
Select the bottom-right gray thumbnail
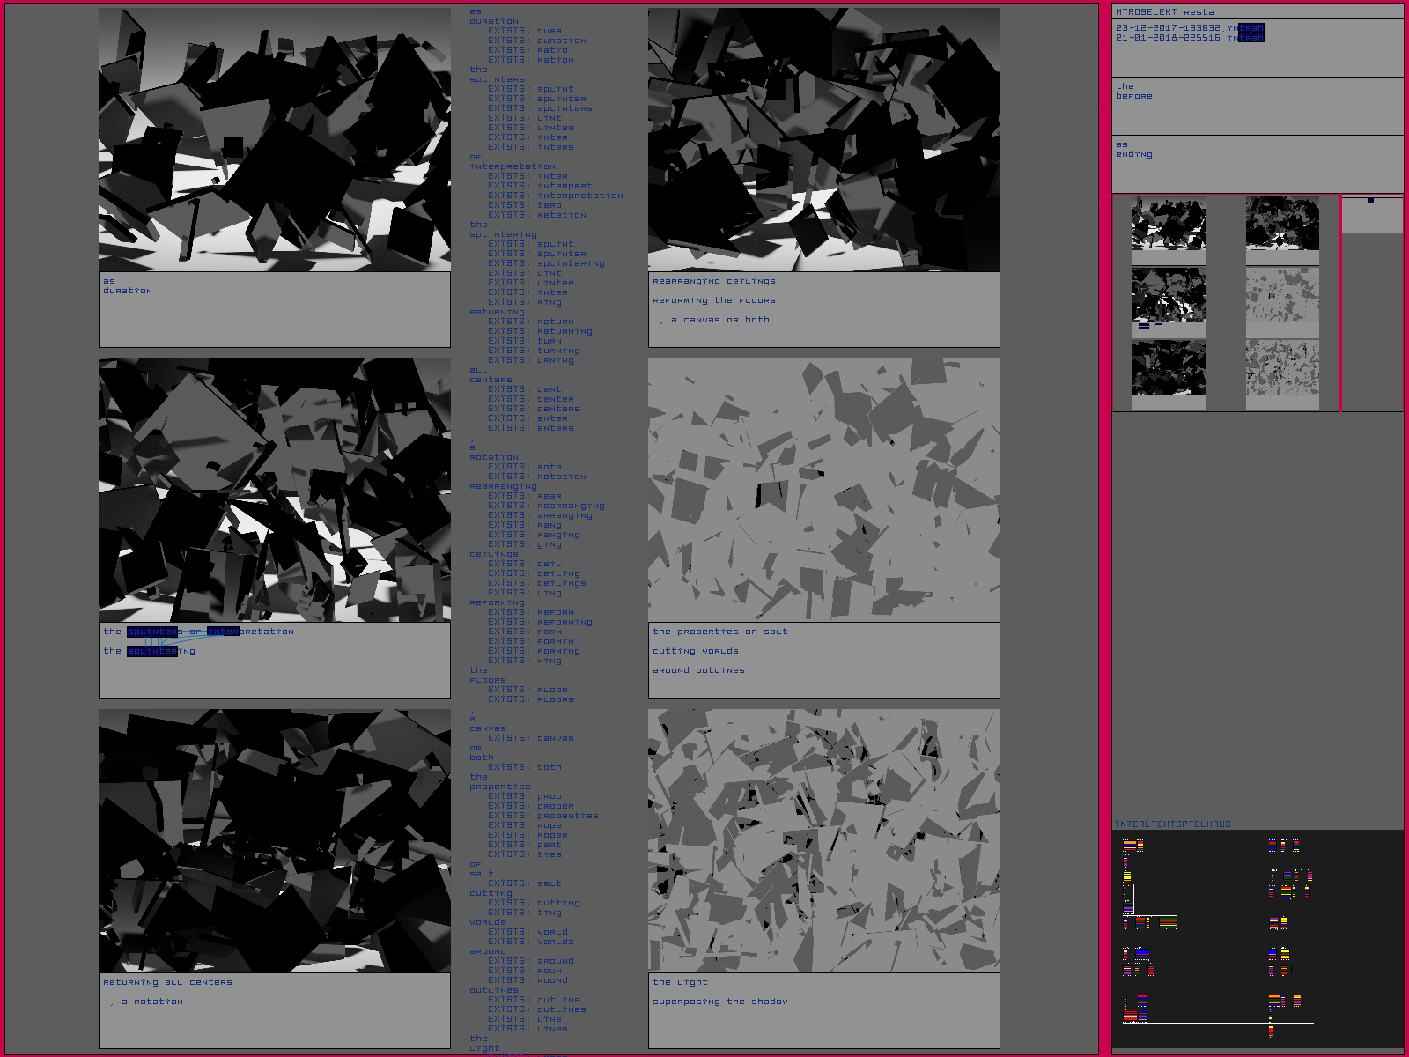[x=1282, y=367]
